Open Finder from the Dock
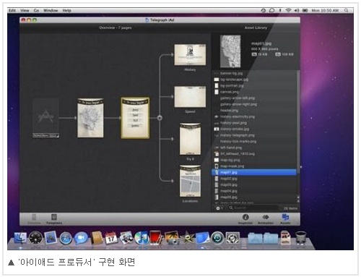 (21, 238)
